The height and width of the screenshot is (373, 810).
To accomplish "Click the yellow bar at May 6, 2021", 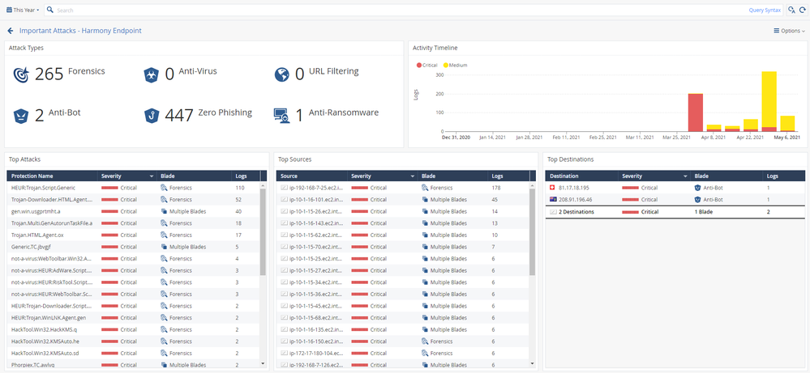I will click(x=787, y=123).
